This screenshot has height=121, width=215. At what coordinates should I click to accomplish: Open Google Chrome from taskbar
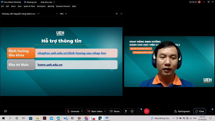(x=86, y=118)
